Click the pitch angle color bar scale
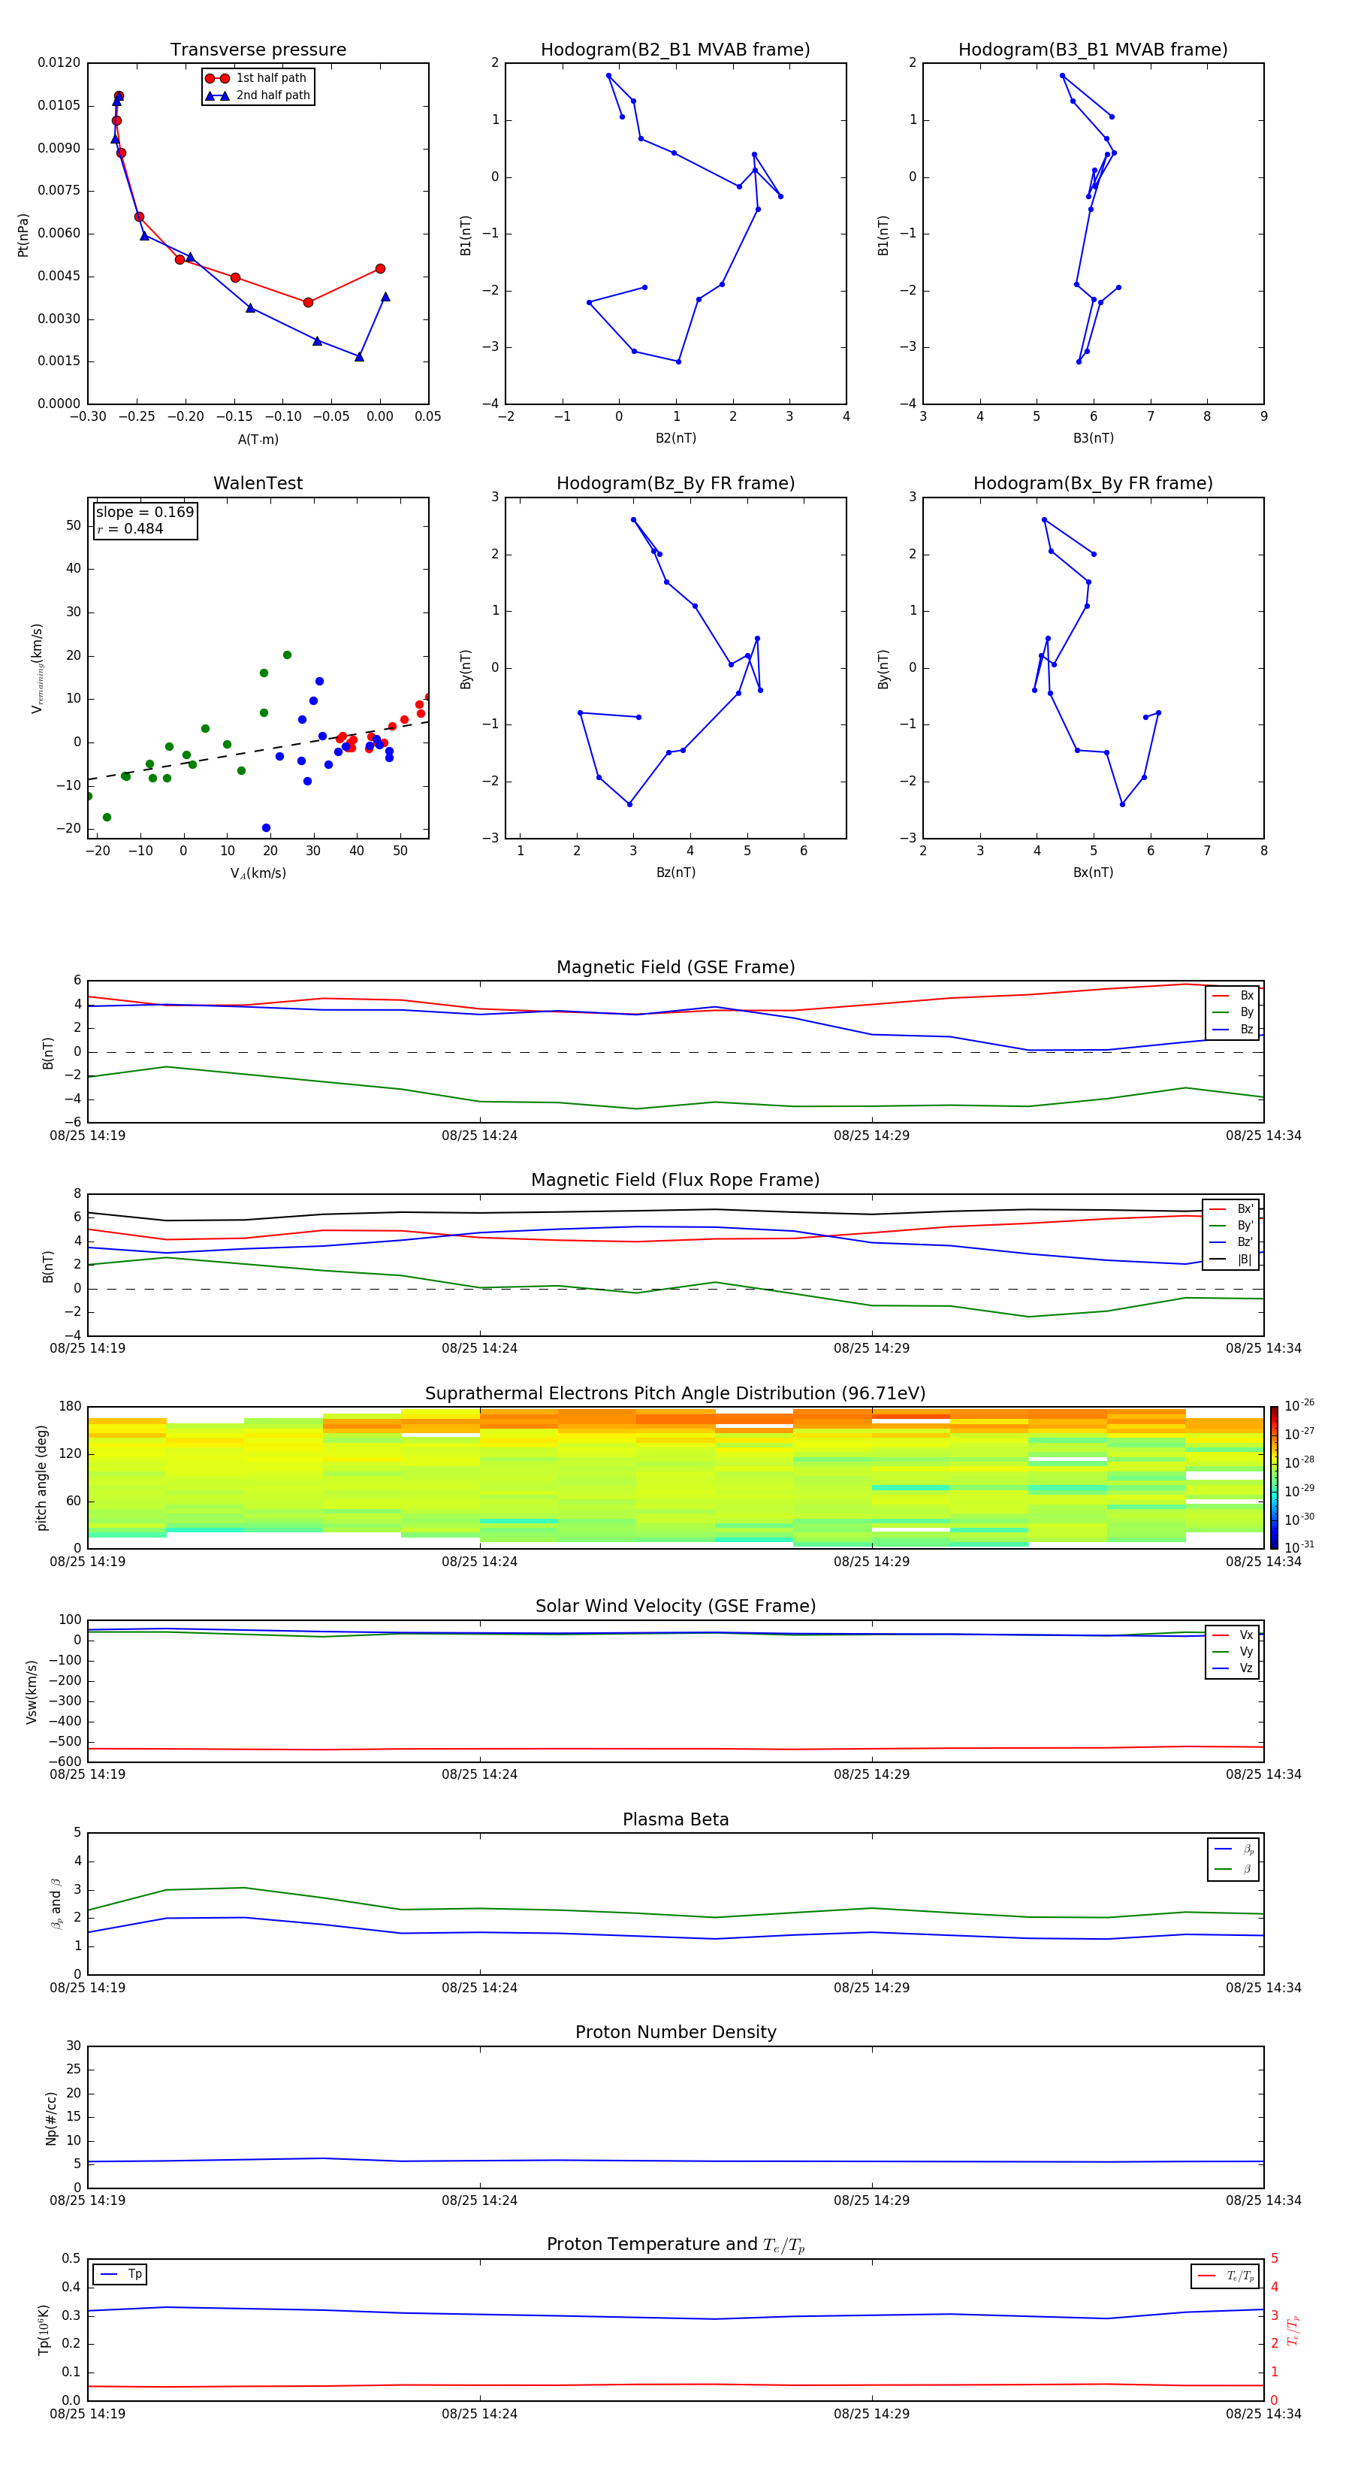 1274,1477
